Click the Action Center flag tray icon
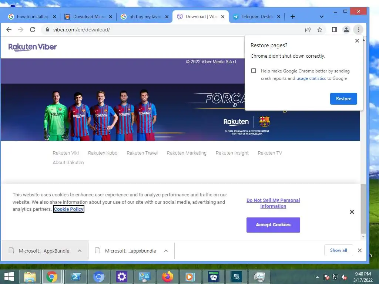The width and height of the screenshot is (379, 284). coord(326,277)
